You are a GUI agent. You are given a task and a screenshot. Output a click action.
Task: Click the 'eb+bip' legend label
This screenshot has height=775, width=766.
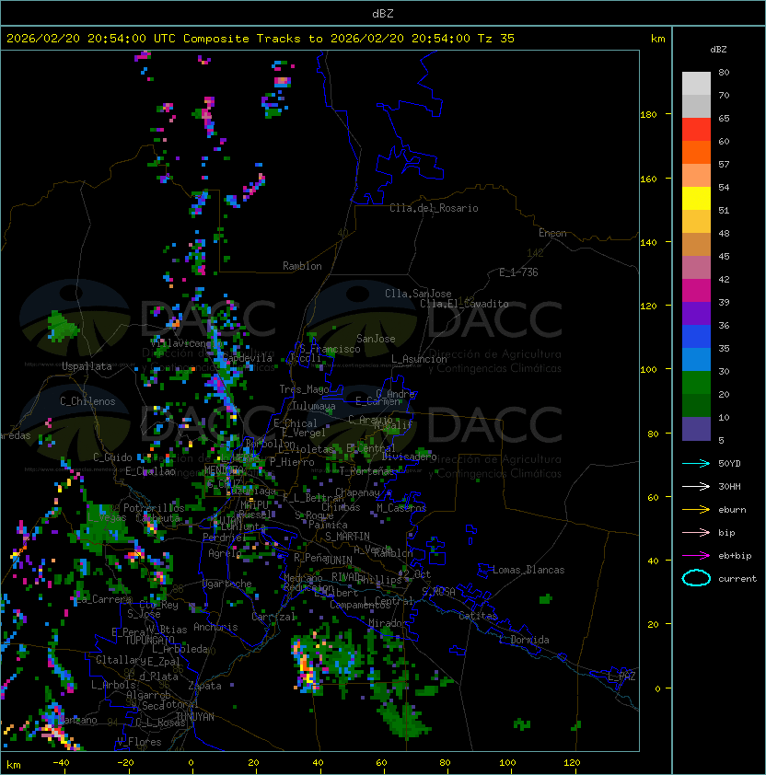(x=735, y=556)
